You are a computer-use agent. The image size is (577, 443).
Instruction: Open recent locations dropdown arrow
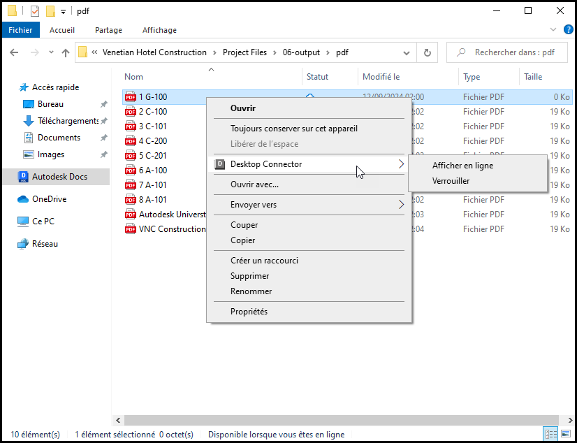[51, 52]
